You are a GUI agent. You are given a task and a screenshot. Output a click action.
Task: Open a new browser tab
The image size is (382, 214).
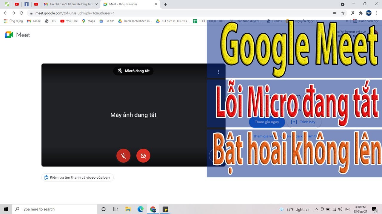click(x=166, y=4)
